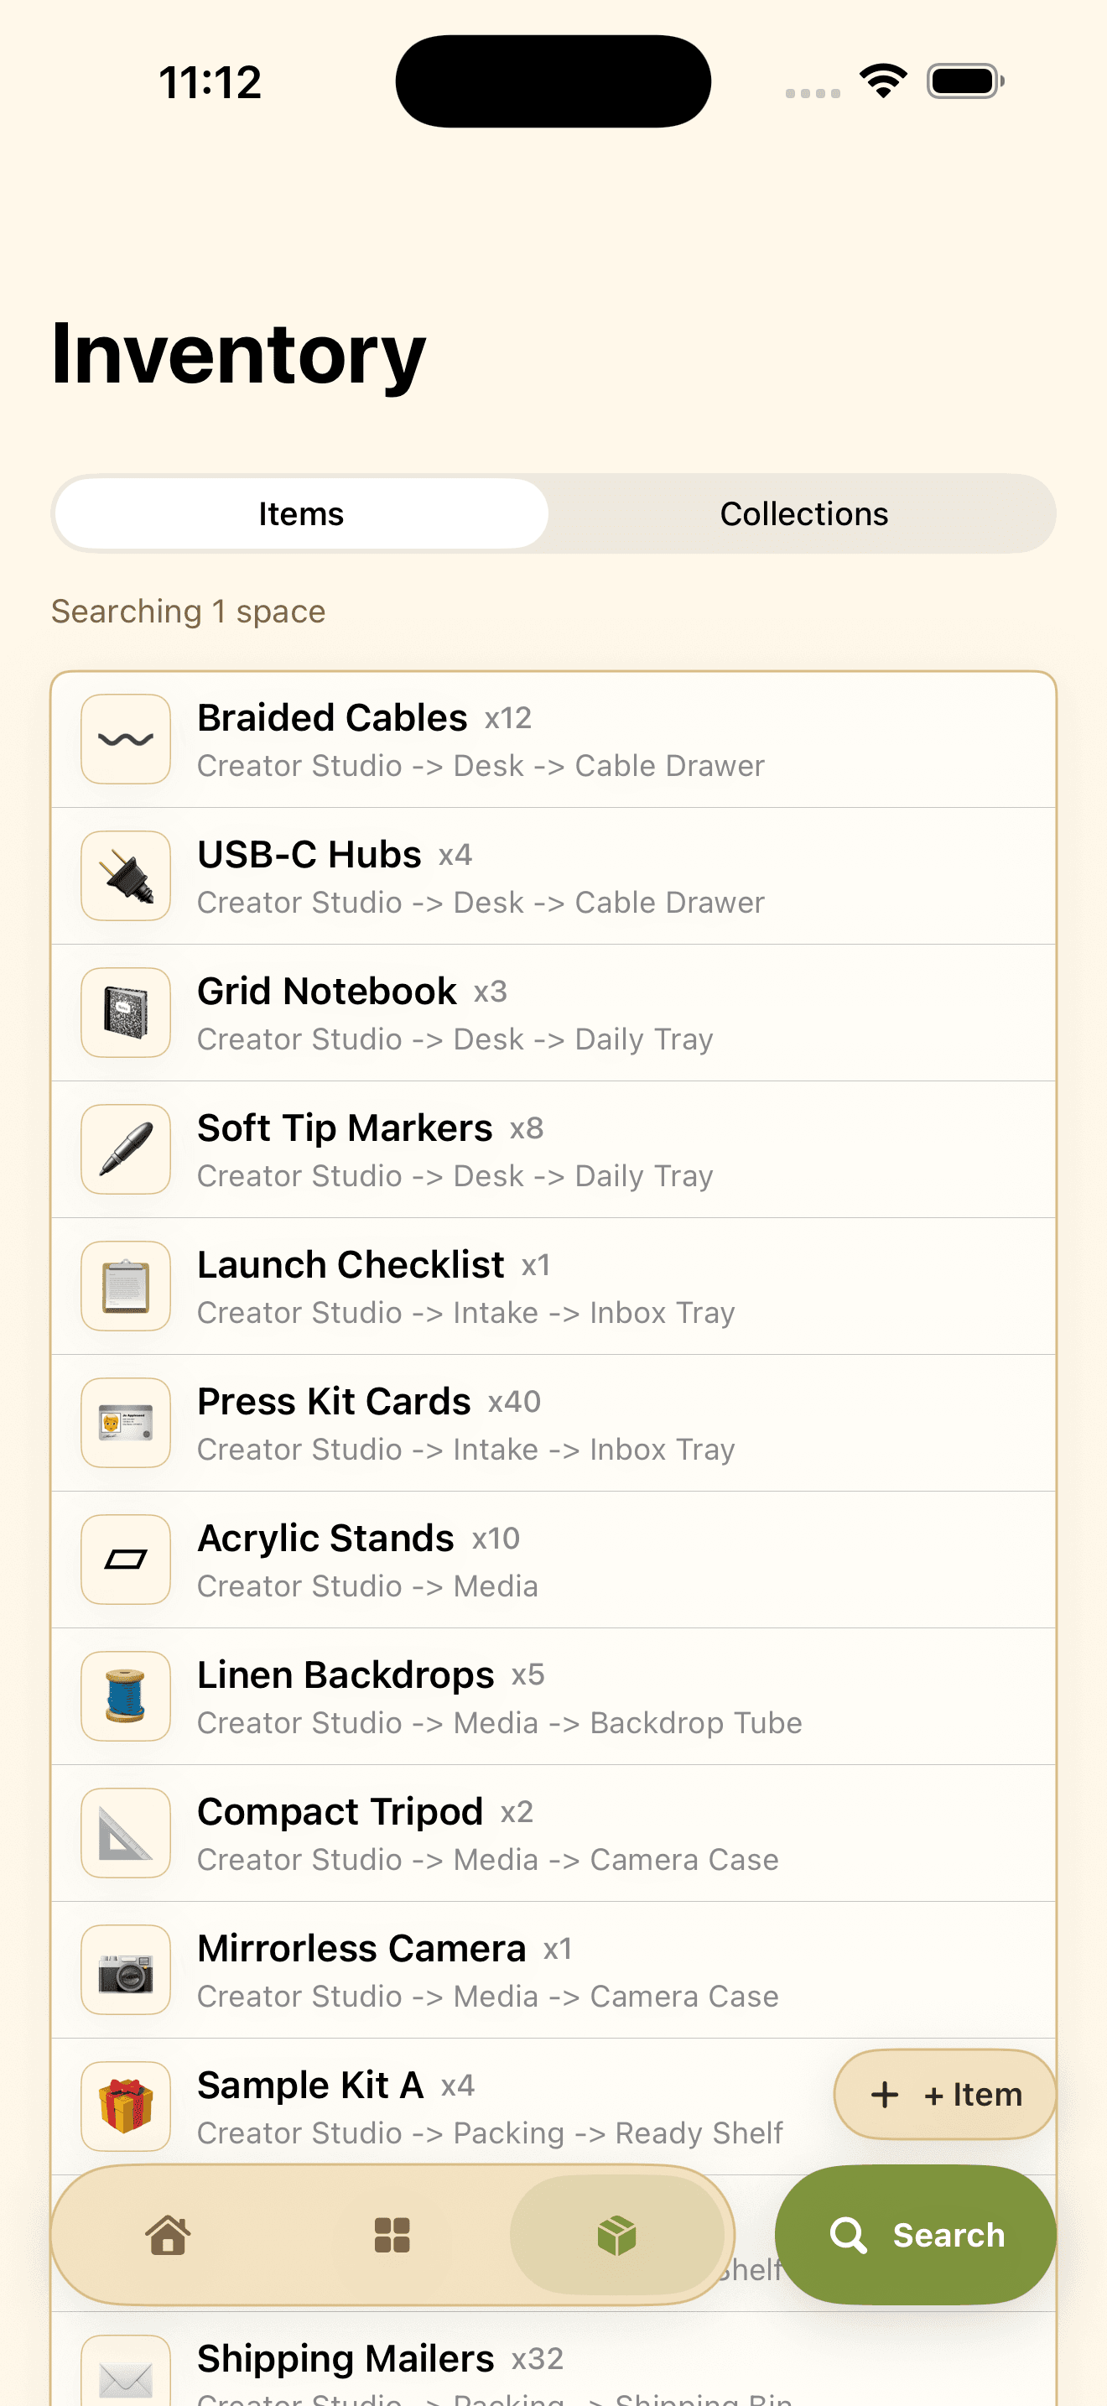1107x2406 pixels.
Task: Tap the 11:12 clock in status bar
Action: tap(210, 82)
